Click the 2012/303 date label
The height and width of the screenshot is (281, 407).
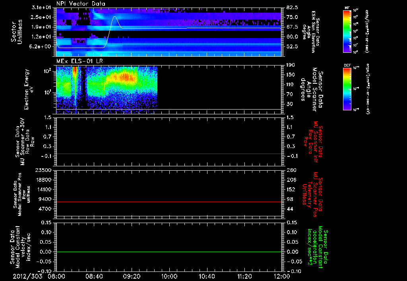coord(28,277)
